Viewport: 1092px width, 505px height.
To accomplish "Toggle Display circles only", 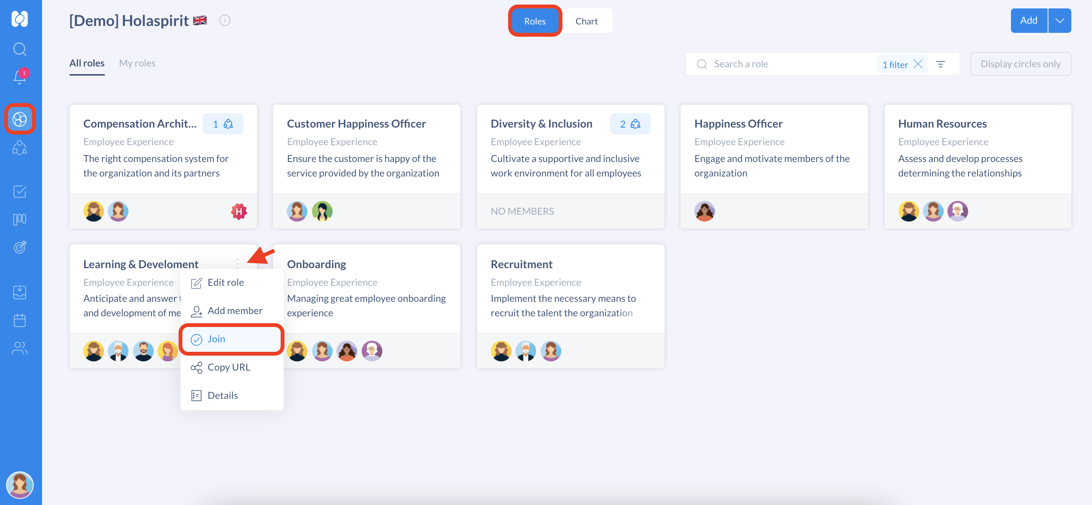I will tap(1020, 64).
